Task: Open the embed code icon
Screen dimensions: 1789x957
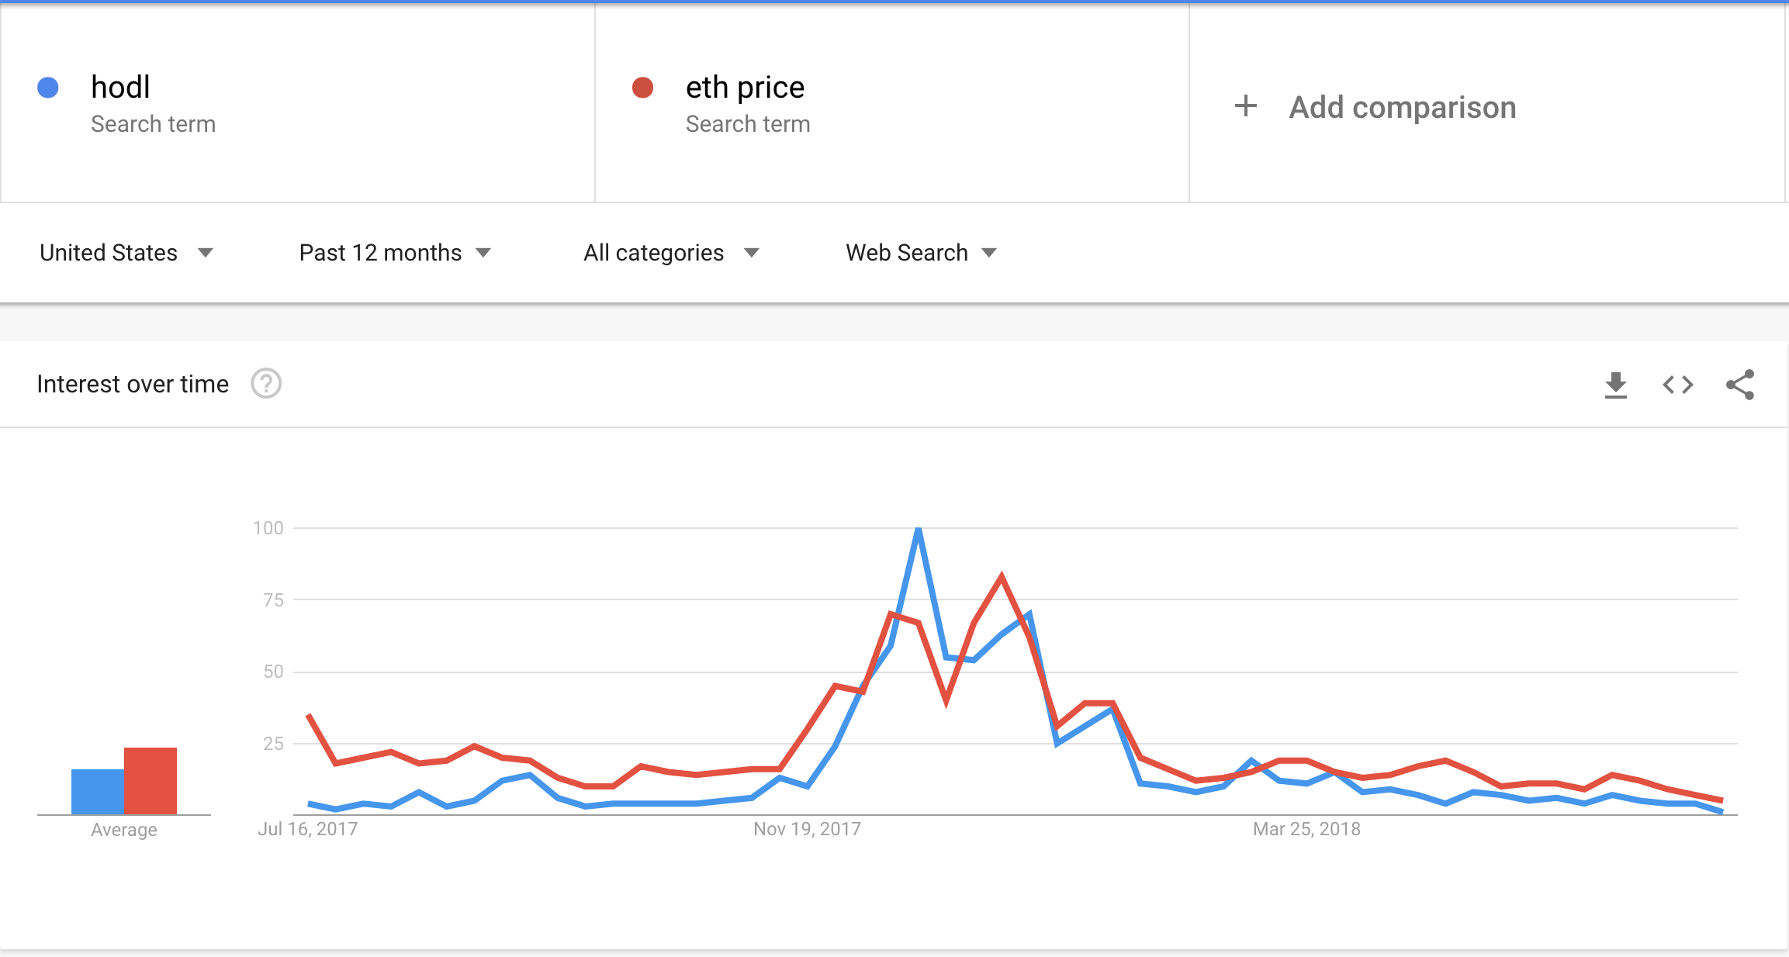Action: tap(1677, 385)
